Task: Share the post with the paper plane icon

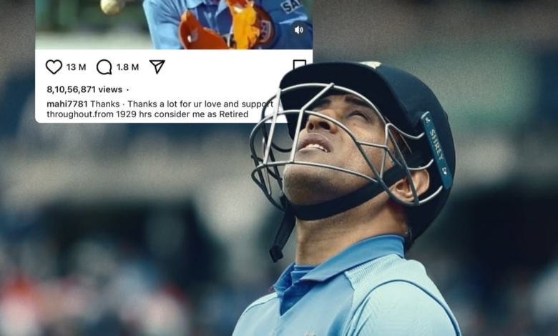Action: click(157, 66)
